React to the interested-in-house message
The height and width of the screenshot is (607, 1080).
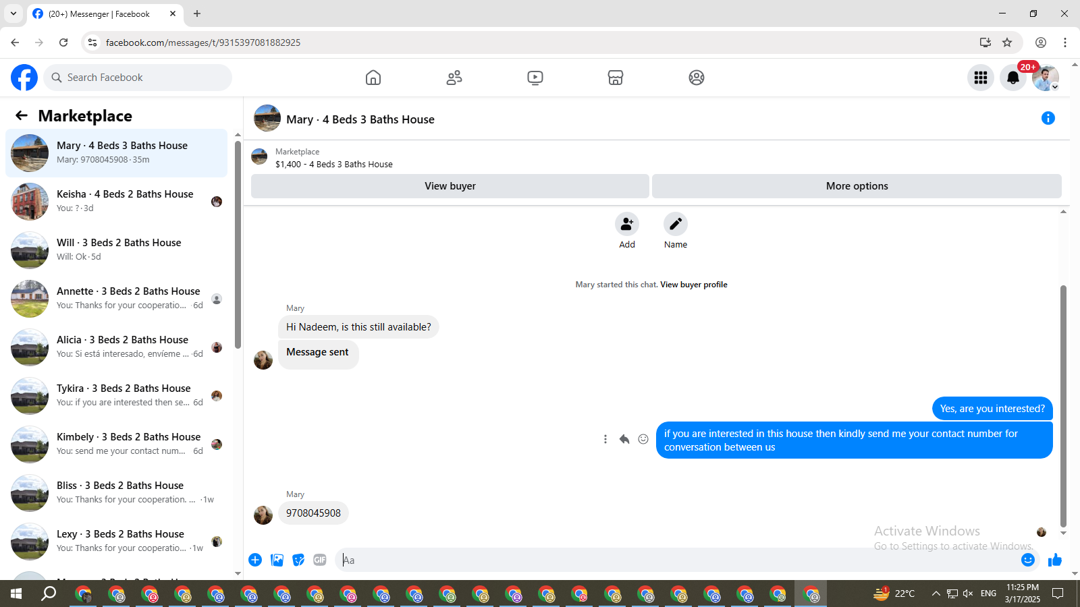click(x=643, y=439)
